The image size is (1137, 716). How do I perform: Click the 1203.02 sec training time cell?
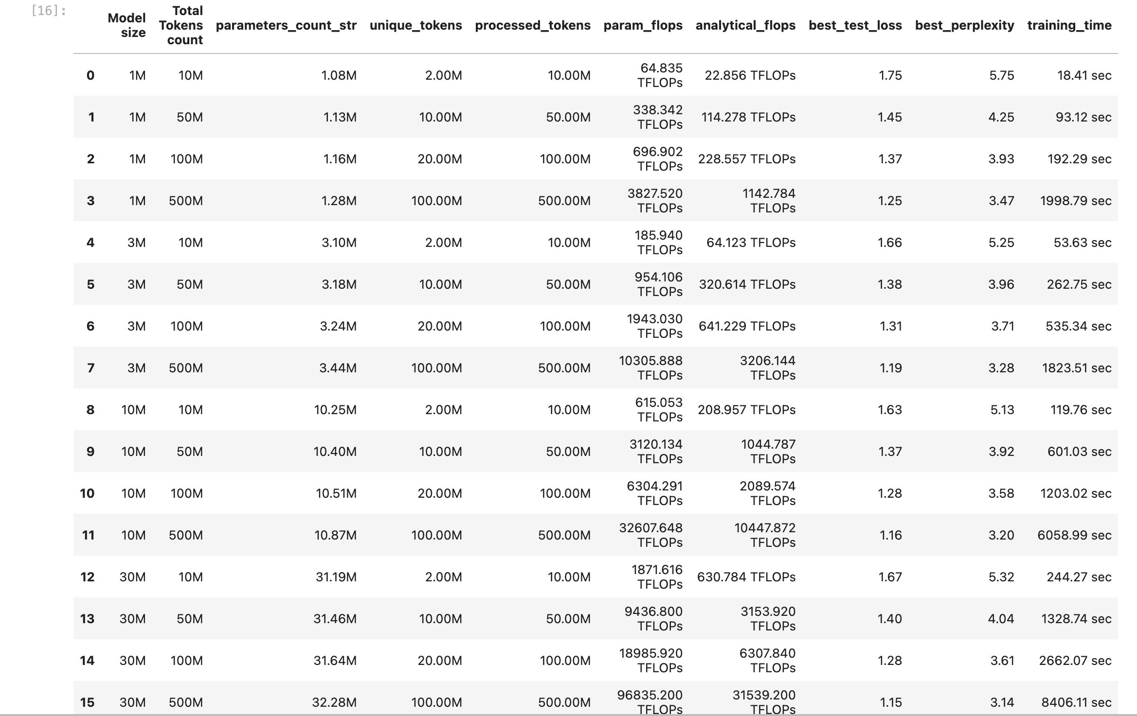(x=1076, y=493)
